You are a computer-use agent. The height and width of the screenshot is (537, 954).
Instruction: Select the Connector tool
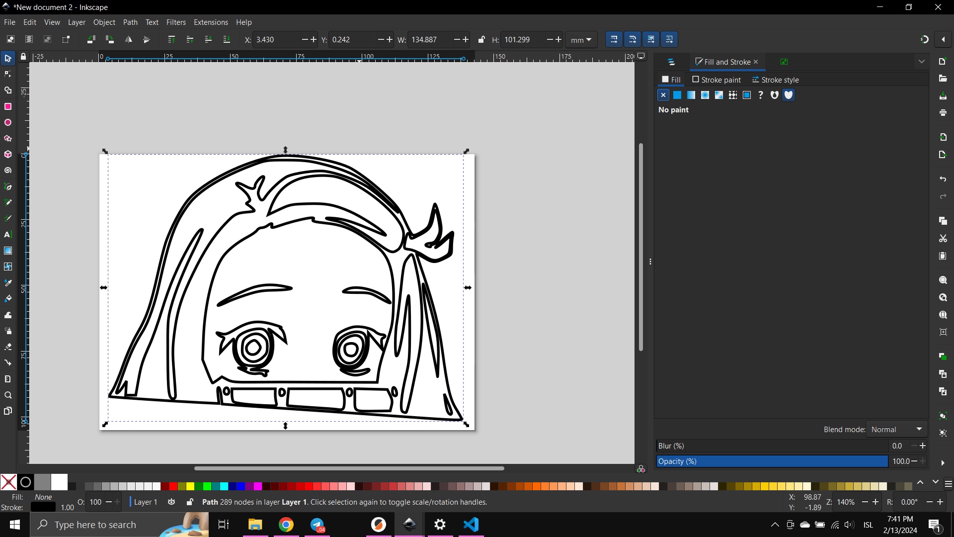(x=8, y=363)
